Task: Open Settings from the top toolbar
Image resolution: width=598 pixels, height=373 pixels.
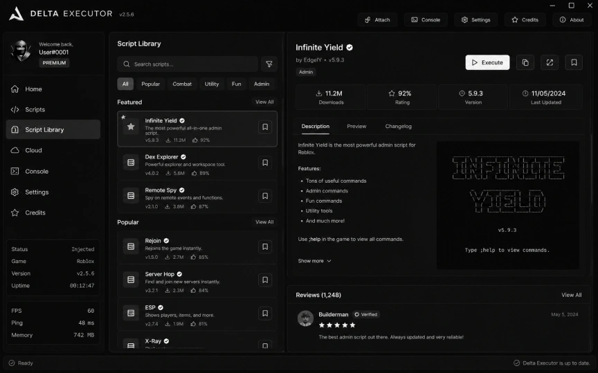Action: (x=476, y=20)
